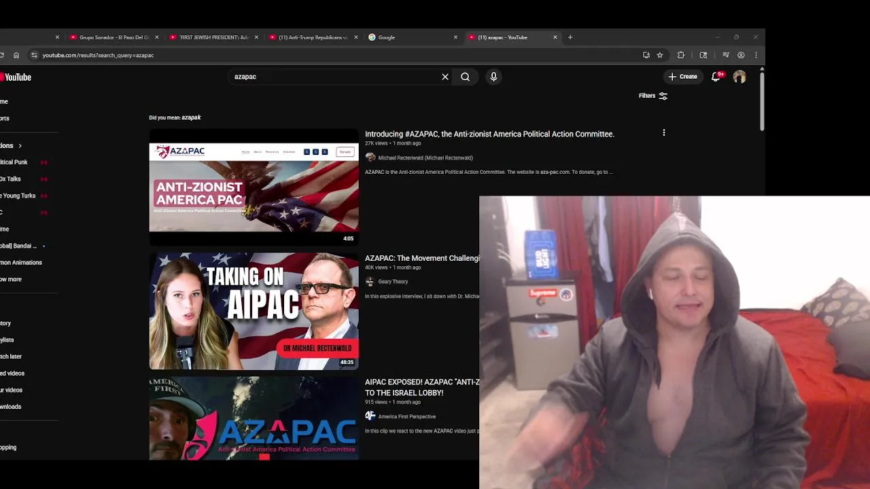Click the site information icon in address bar

pyautogui.click(x=34, y=55)
